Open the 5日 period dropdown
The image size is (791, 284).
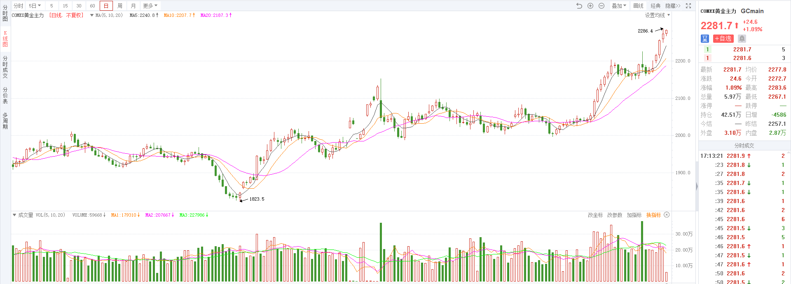pyautogui.click(x=35, y=6)
